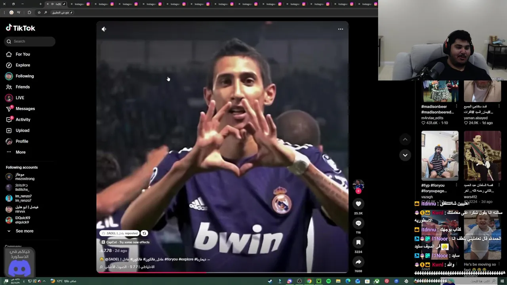
Task: Switch to the TikTok browser tab
Action: [56, 4]
